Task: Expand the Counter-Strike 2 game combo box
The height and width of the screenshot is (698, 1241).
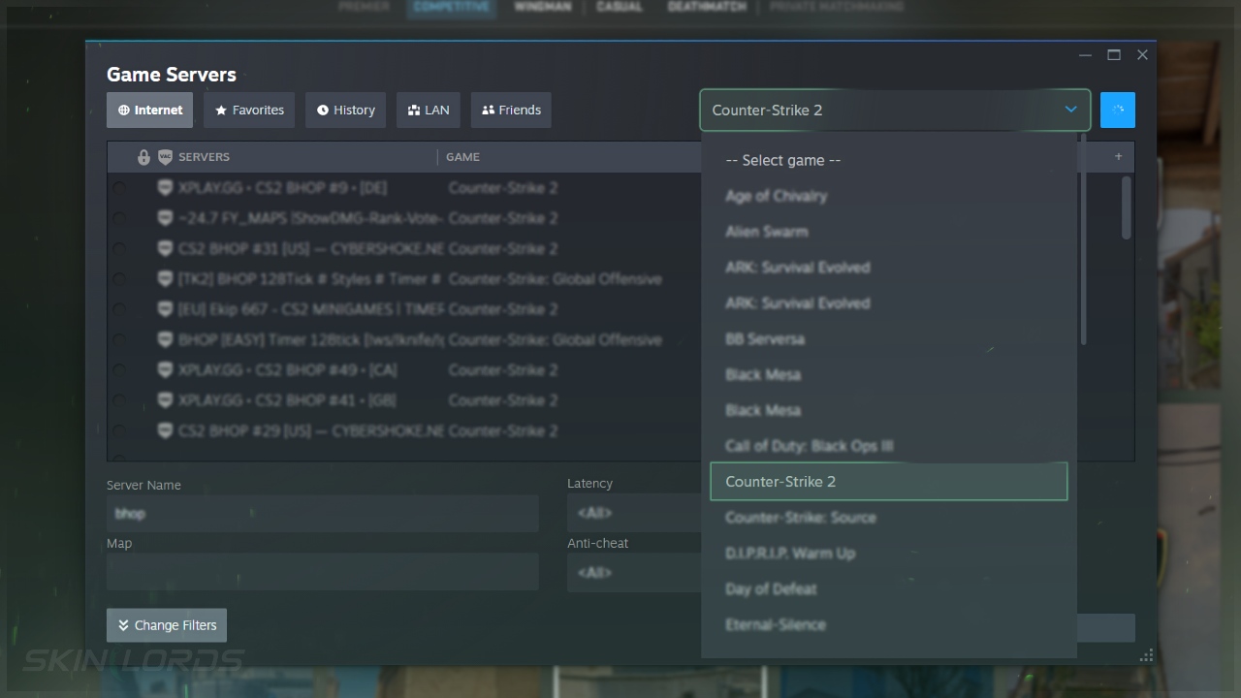Action: pos(895,111)
